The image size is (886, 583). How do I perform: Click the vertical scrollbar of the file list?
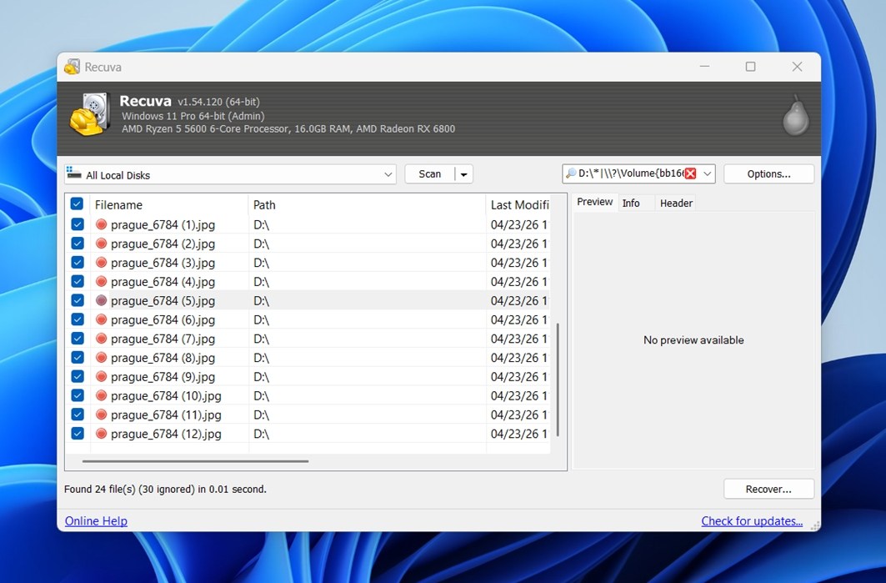pyautogui.click(x=558, y=379)
